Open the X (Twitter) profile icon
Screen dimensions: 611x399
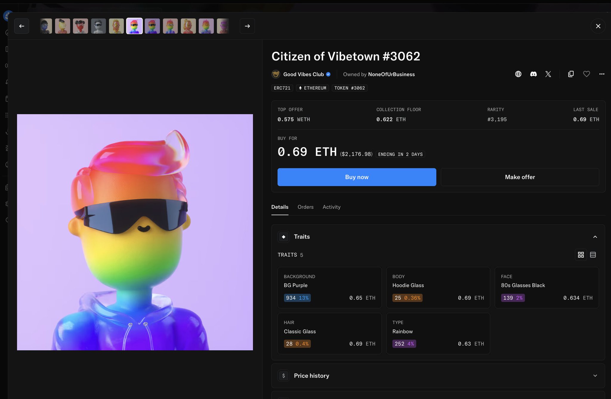pyautogui.click(x=548, y=74)
